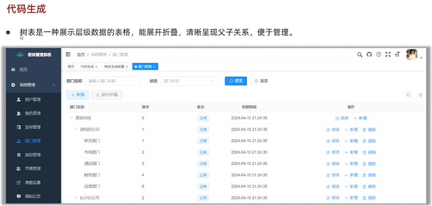Select the 财务部门 name cell
The width and height of the screenshot is (432, 206).
point(92,175)
